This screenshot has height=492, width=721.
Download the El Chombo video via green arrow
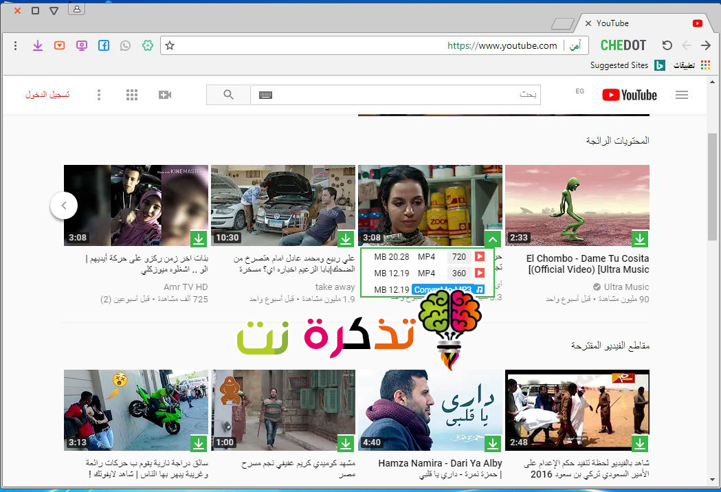640,238
